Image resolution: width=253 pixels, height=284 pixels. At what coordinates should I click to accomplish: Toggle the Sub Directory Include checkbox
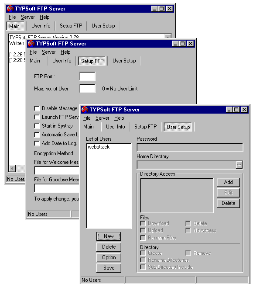[x=143, y=267]
